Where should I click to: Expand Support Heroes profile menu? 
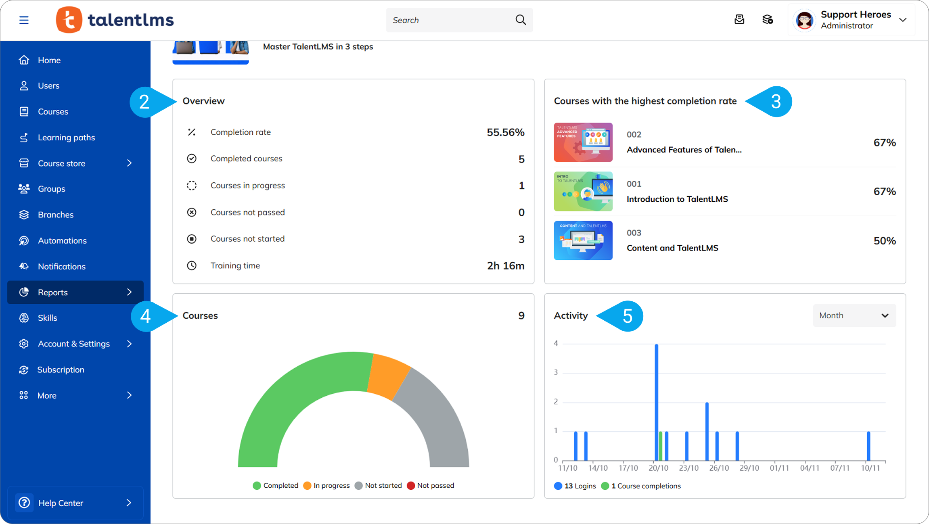tap(903, 20)
